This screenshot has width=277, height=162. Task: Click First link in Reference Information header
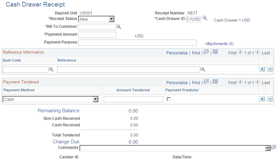coord(232,53)
